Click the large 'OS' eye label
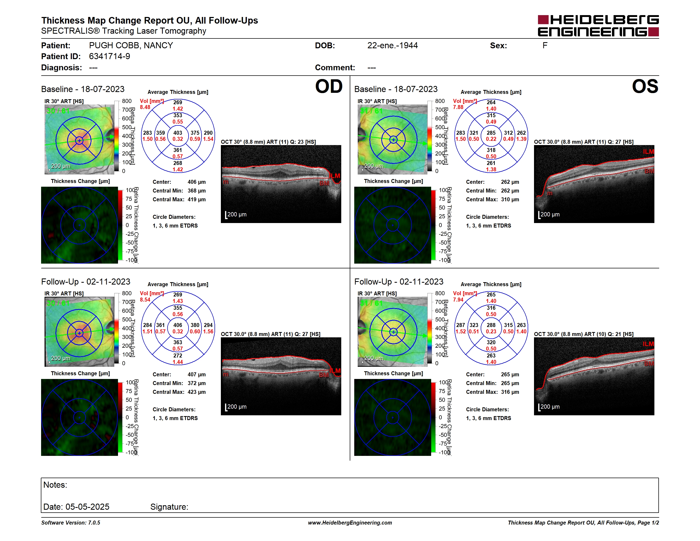 [645, 86]
